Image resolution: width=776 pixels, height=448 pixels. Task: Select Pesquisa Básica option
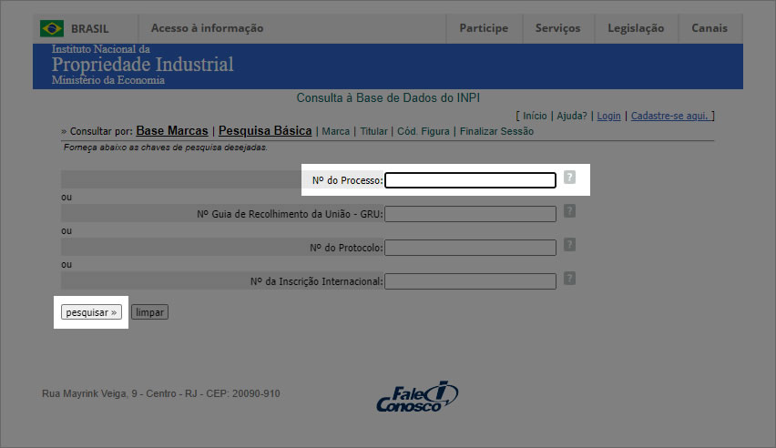pos(265,131)
